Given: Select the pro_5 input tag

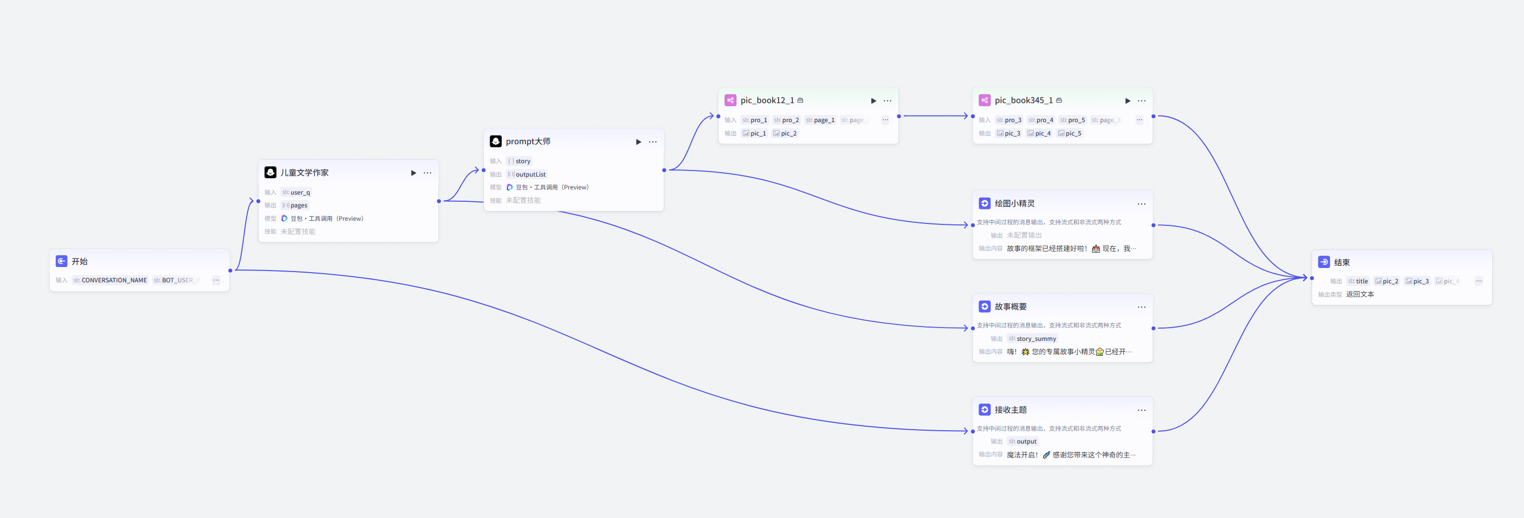Looking at the screenshot, I should [x=1072, y=120].
